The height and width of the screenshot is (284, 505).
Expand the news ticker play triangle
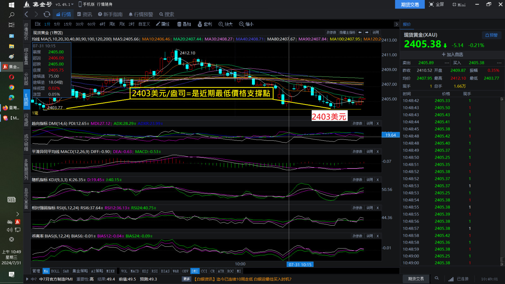click(x=27, y=279)
